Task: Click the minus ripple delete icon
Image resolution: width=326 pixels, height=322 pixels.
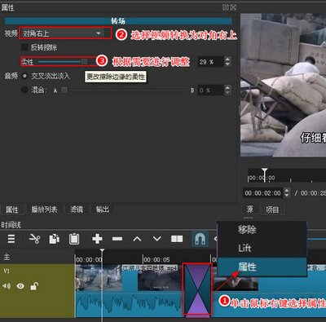Action: coord(117,239)
